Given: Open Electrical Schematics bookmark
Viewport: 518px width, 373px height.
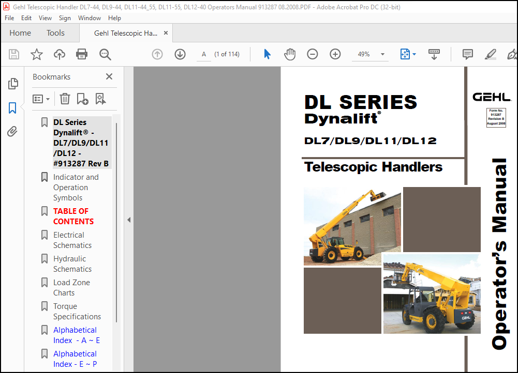Looking at the screenshot, I should point(72,240).
